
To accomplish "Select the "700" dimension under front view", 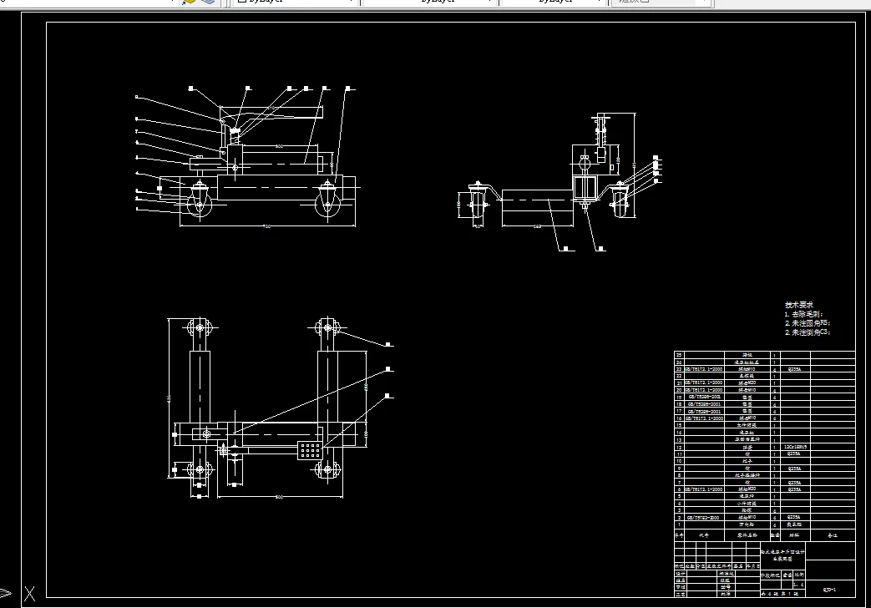I will pos(266,226).
